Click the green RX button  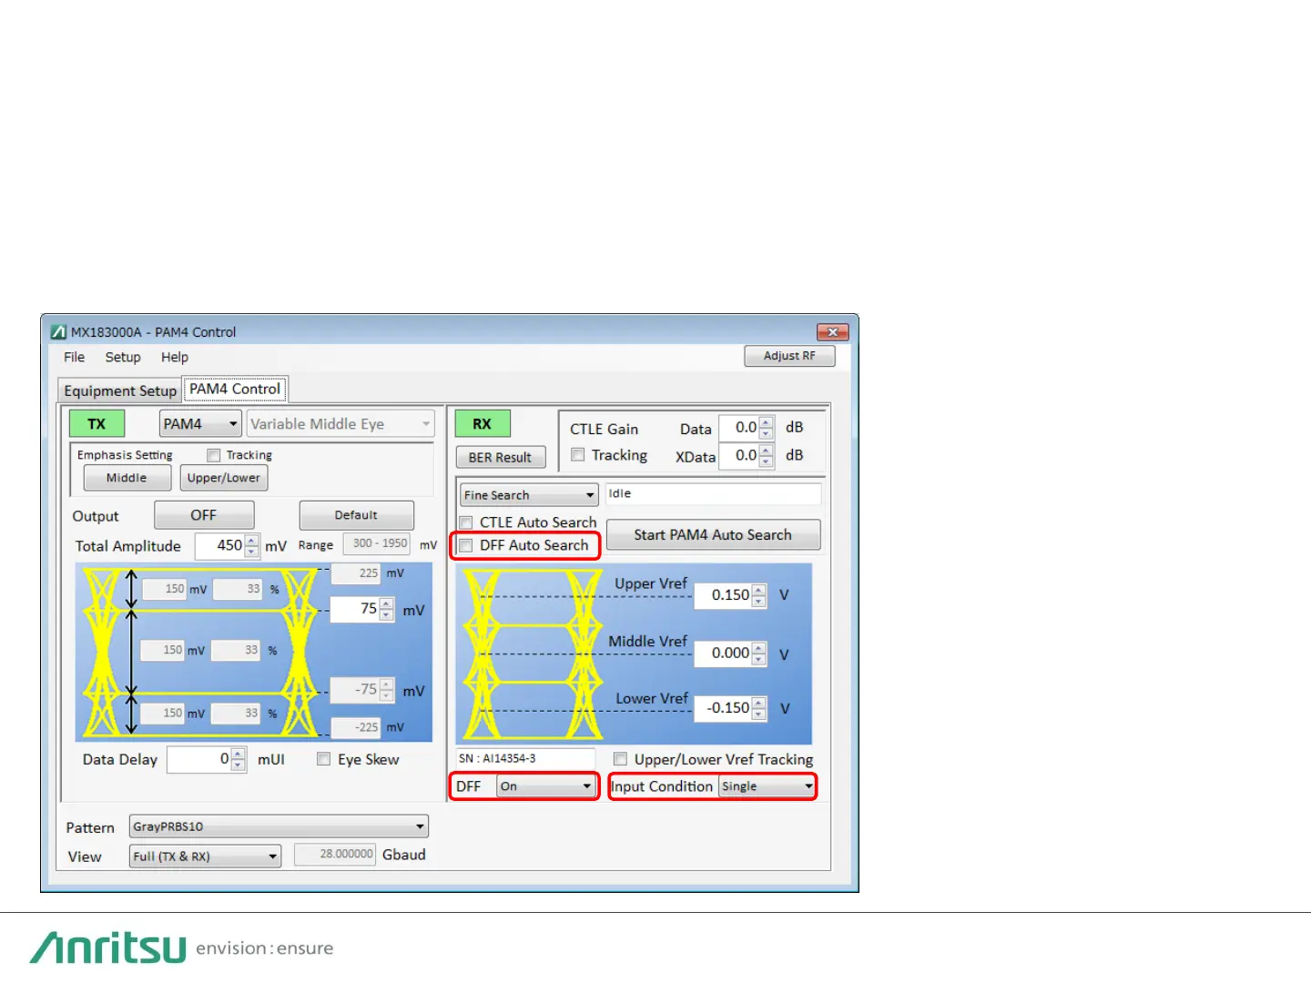[x=482, y=424]
